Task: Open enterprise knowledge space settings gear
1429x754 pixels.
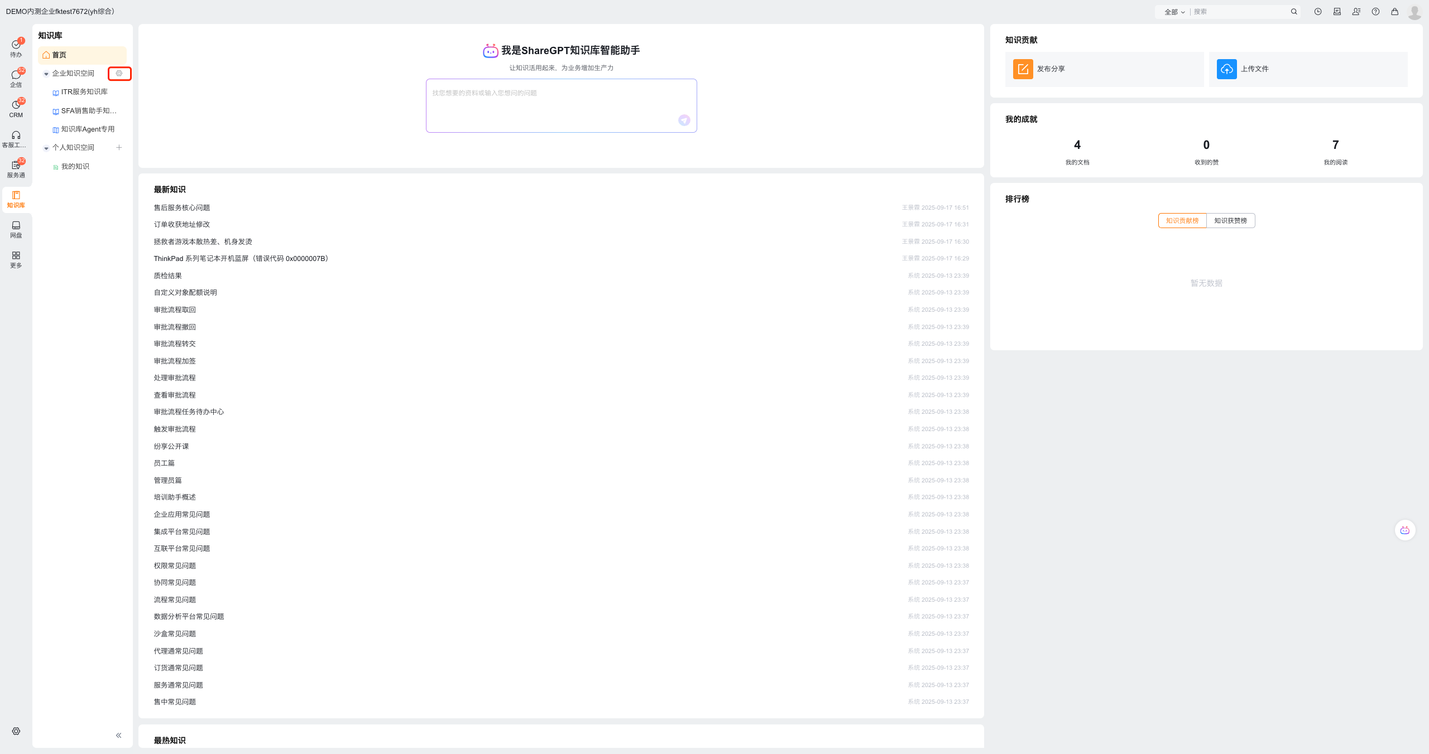Action: coord(119,74)
